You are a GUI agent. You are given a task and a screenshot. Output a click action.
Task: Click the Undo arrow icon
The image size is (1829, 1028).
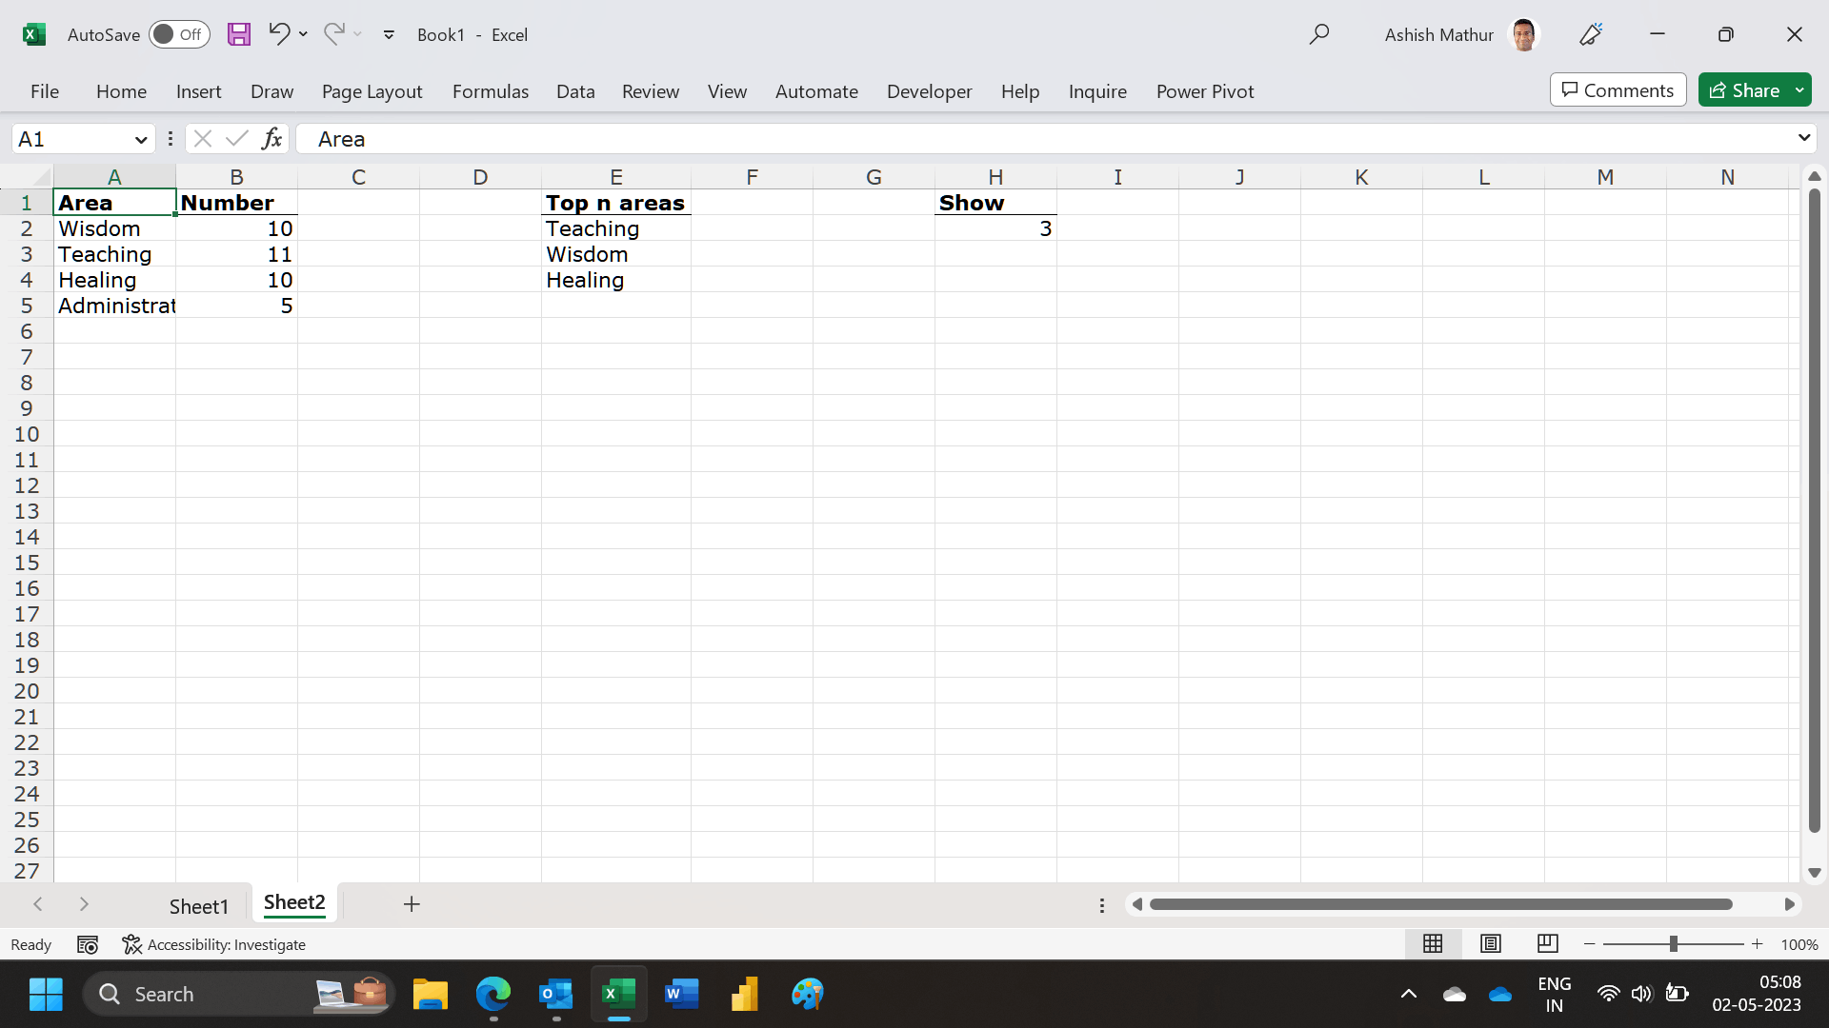pos(278,34)
